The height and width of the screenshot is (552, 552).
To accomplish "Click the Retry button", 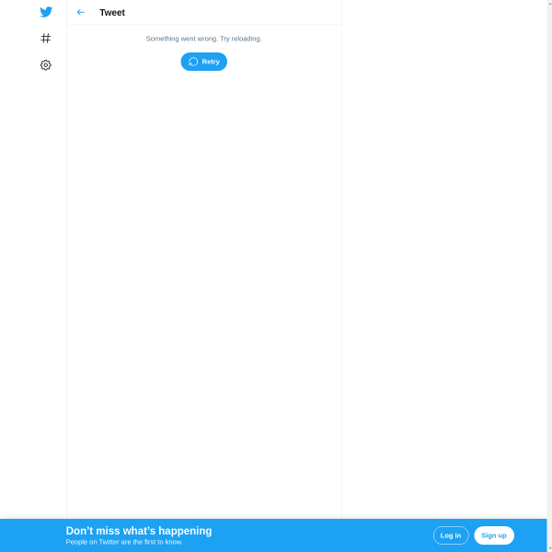I will 204,62.
